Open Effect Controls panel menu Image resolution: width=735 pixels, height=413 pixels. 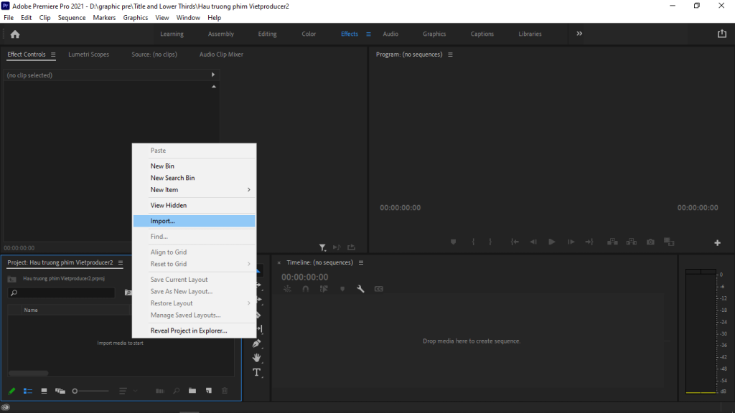pyautogui.click(x=53, y=54)
